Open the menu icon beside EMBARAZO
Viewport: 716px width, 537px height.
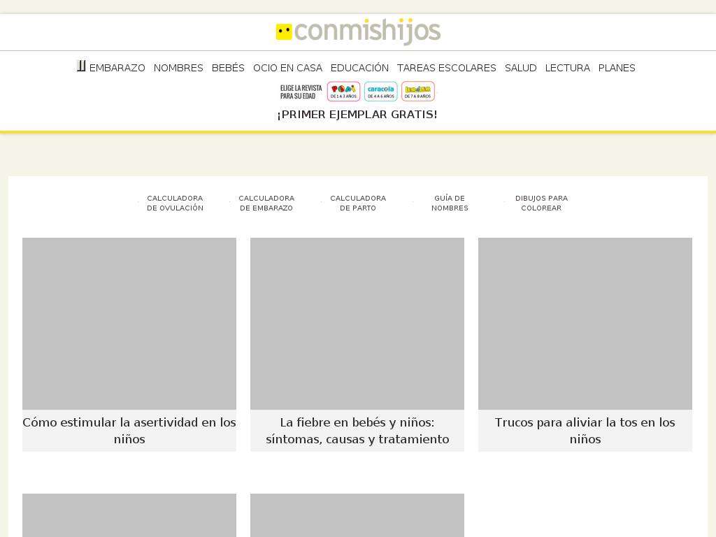point(81,66)
